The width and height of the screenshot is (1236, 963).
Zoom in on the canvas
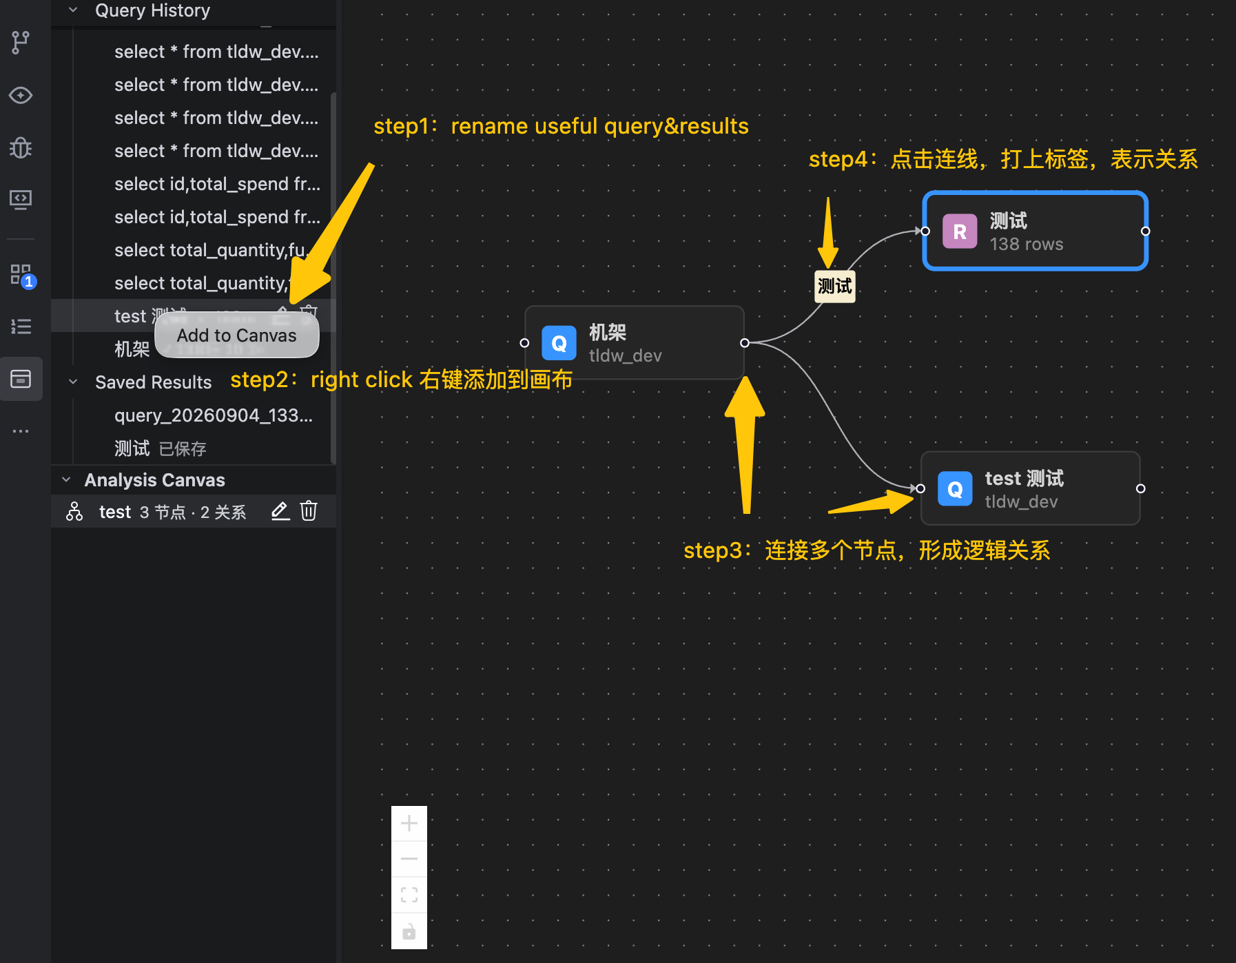coord(409,823)
